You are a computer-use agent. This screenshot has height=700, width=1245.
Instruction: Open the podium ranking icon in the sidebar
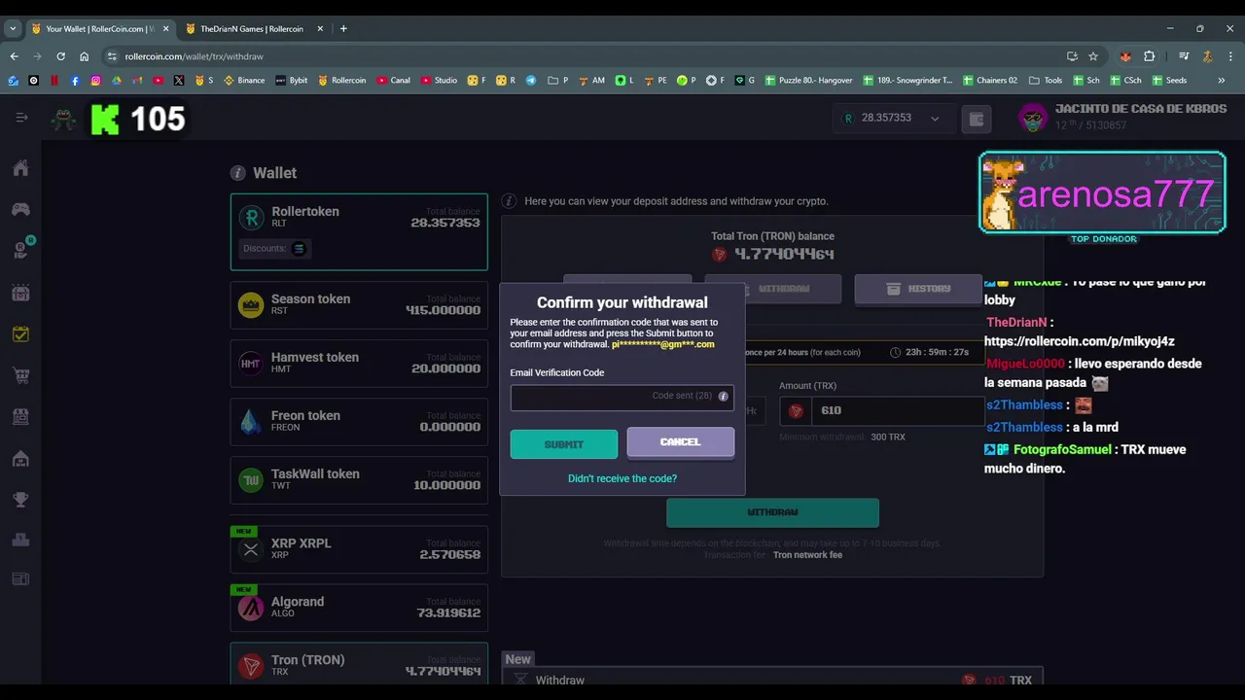pos(20,540)
